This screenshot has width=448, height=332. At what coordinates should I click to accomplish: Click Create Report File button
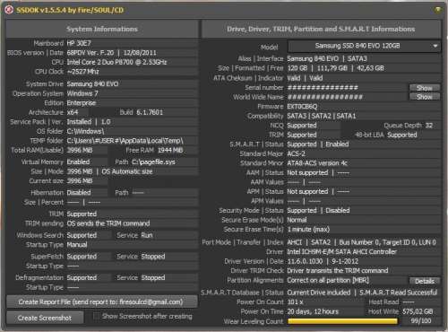(x=101, y=301)
